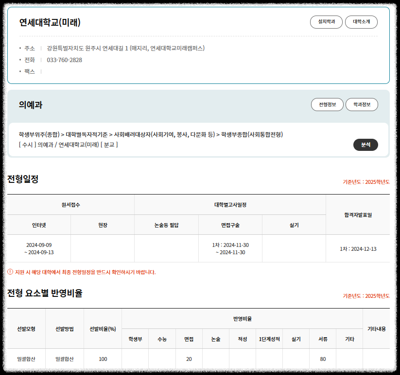Image resolution: width=400 pixels, height=375 pixels.
Task: Click the 선발모형 column header
Action: (26, 329)
